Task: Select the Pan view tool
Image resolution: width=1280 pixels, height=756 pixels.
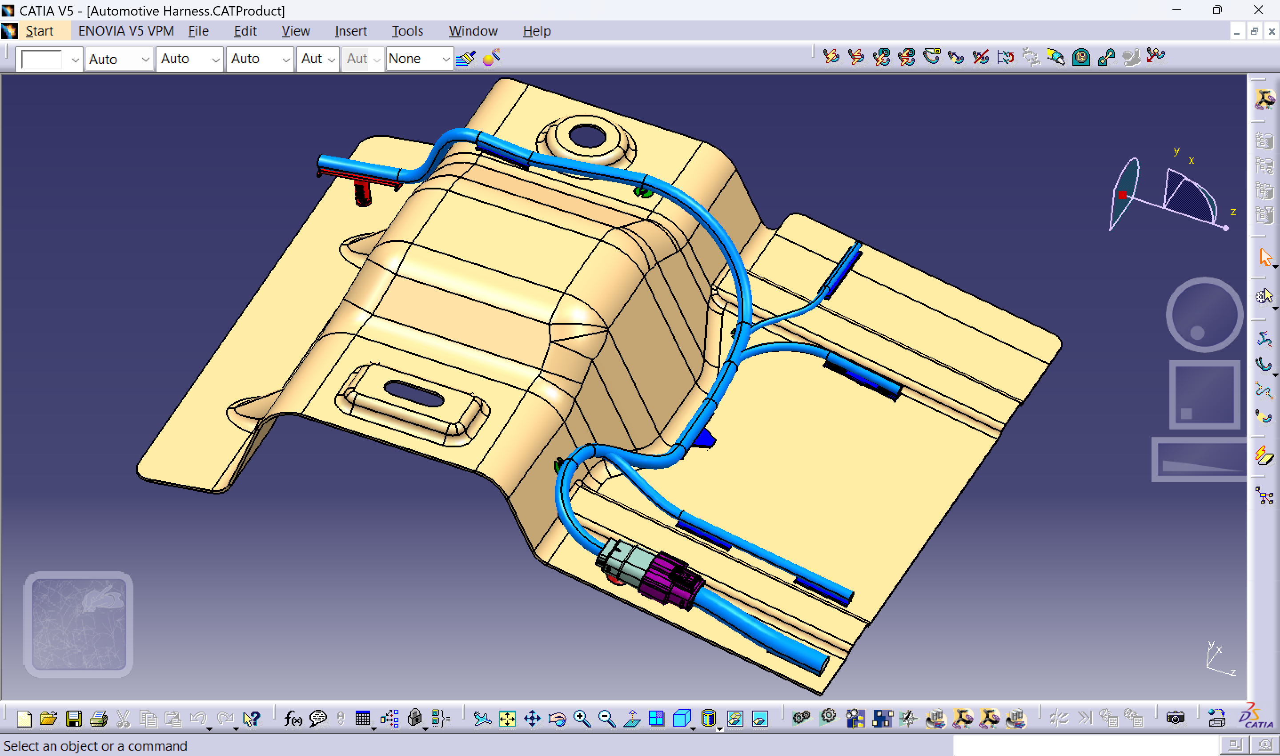Action: 532,719
